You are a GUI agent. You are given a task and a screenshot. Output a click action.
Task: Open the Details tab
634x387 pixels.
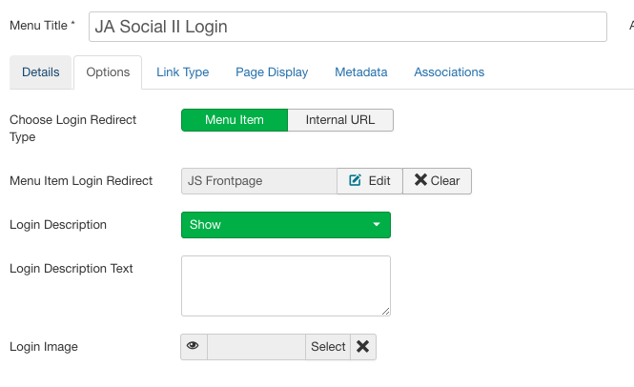point(41,72)
